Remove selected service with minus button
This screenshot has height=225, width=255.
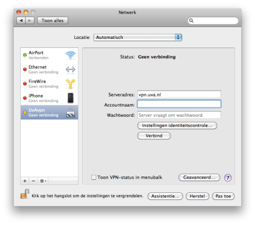pos(33,181)
